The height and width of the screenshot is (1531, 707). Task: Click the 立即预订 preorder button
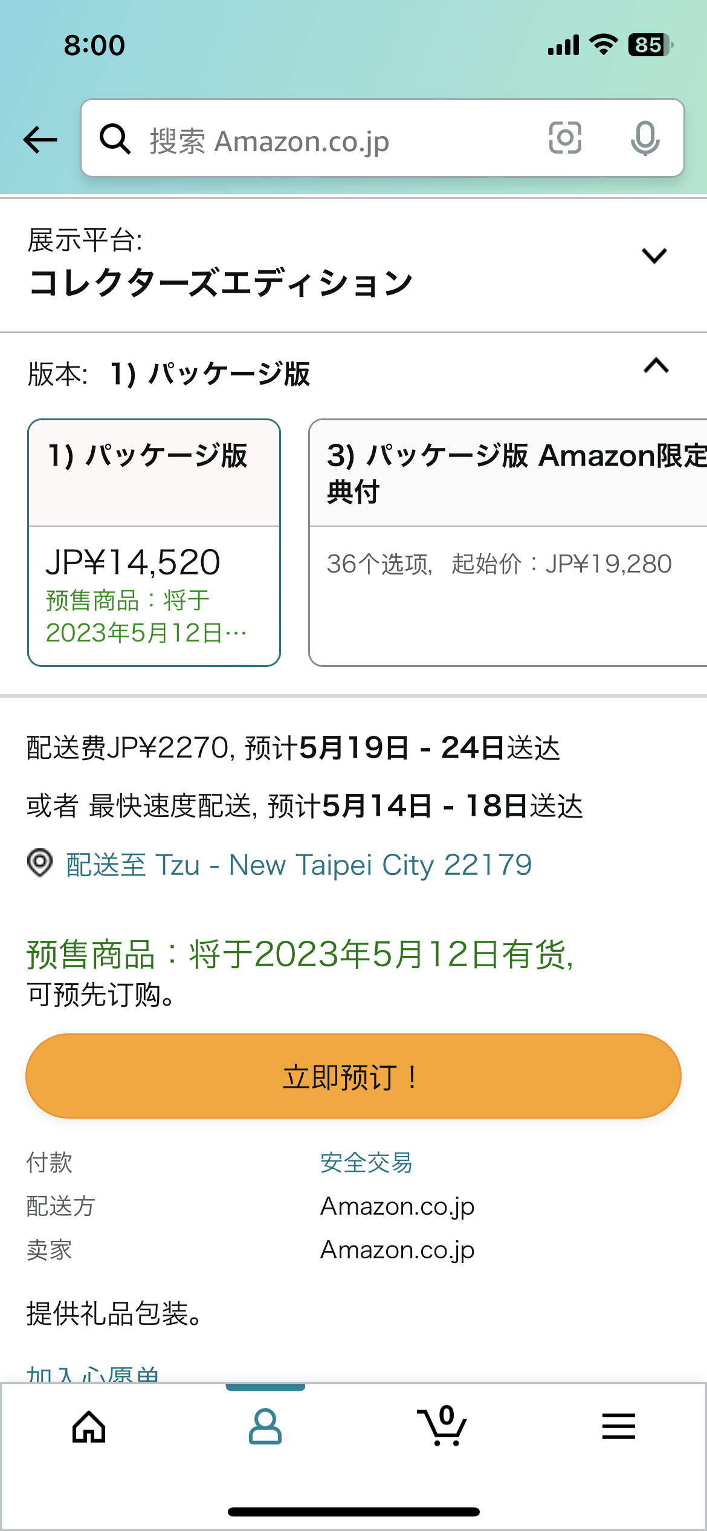click(x=353, y=1076)
